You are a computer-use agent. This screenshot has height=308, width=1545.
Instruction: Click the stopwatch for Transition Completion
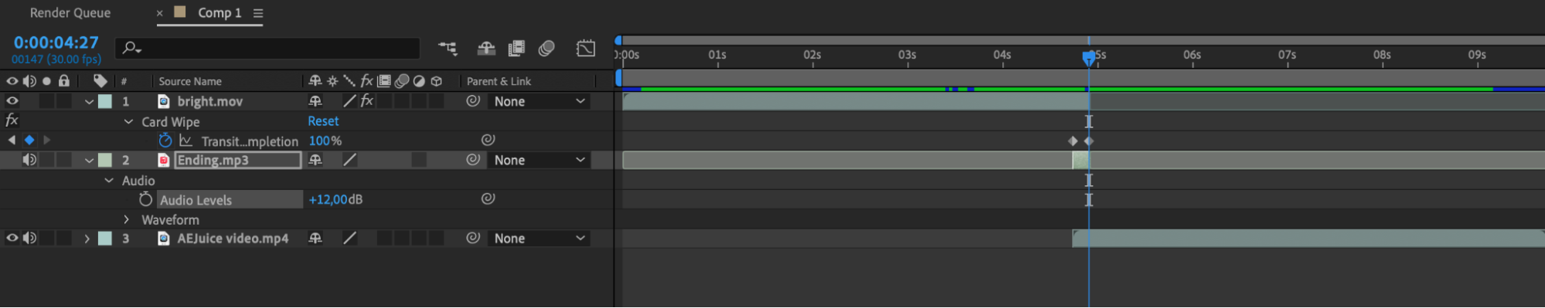165,140
